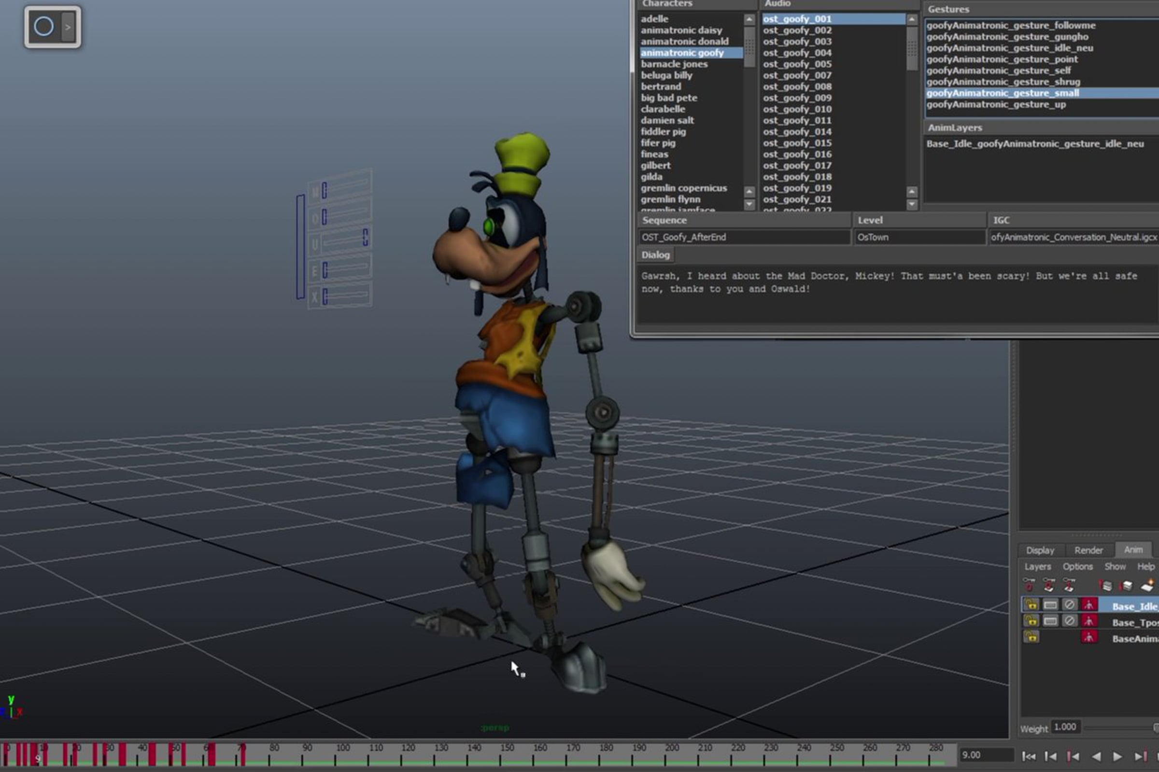The width and height of the screenshot is (1159, 772).
Task: Create a new empty animation layer
Action: pos(1147,586)
